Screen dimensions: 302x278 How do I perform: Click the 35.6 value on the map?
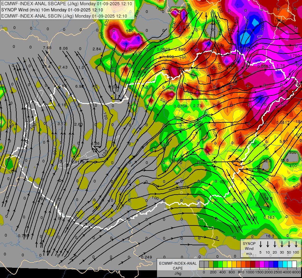click(284, 160)
